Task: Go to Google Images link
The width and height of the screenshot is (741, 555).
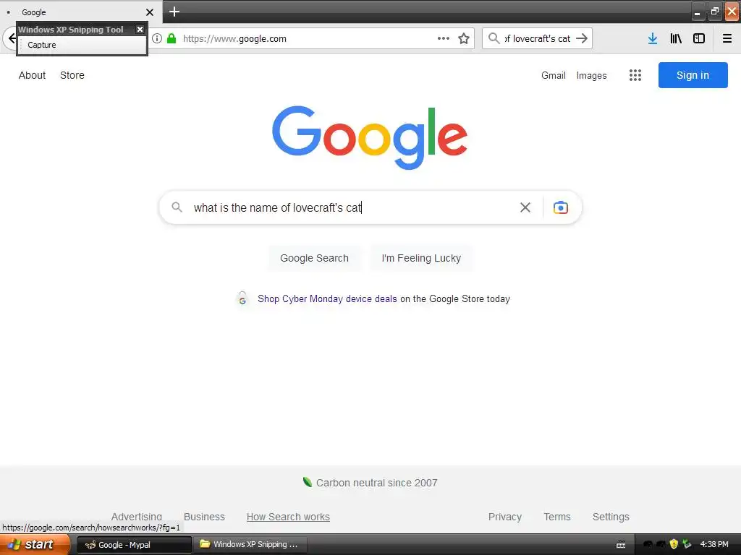Action: (x=591, y=75)
